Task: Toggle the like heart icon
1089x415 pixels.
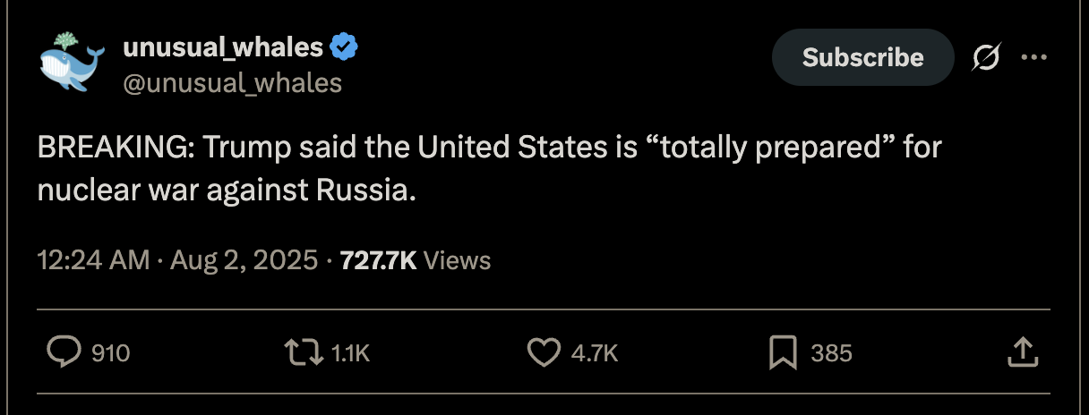Action: tap(543, 353)
